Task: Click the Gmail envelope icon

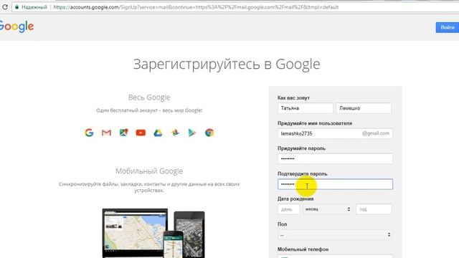Action: click(107, 133)
